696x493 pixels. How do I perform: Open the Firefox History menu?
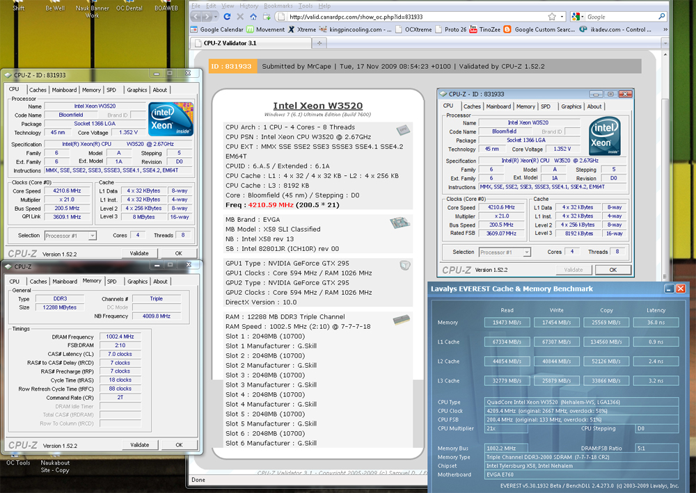pos(248,6)
